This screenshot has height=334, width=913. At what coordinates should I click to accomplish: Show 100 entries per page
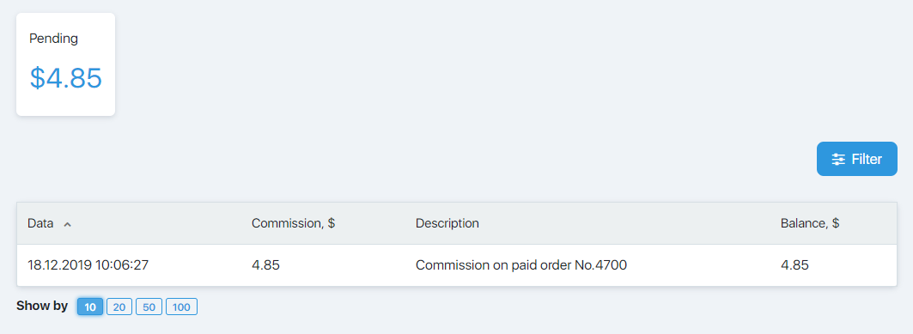pos(182,307)
